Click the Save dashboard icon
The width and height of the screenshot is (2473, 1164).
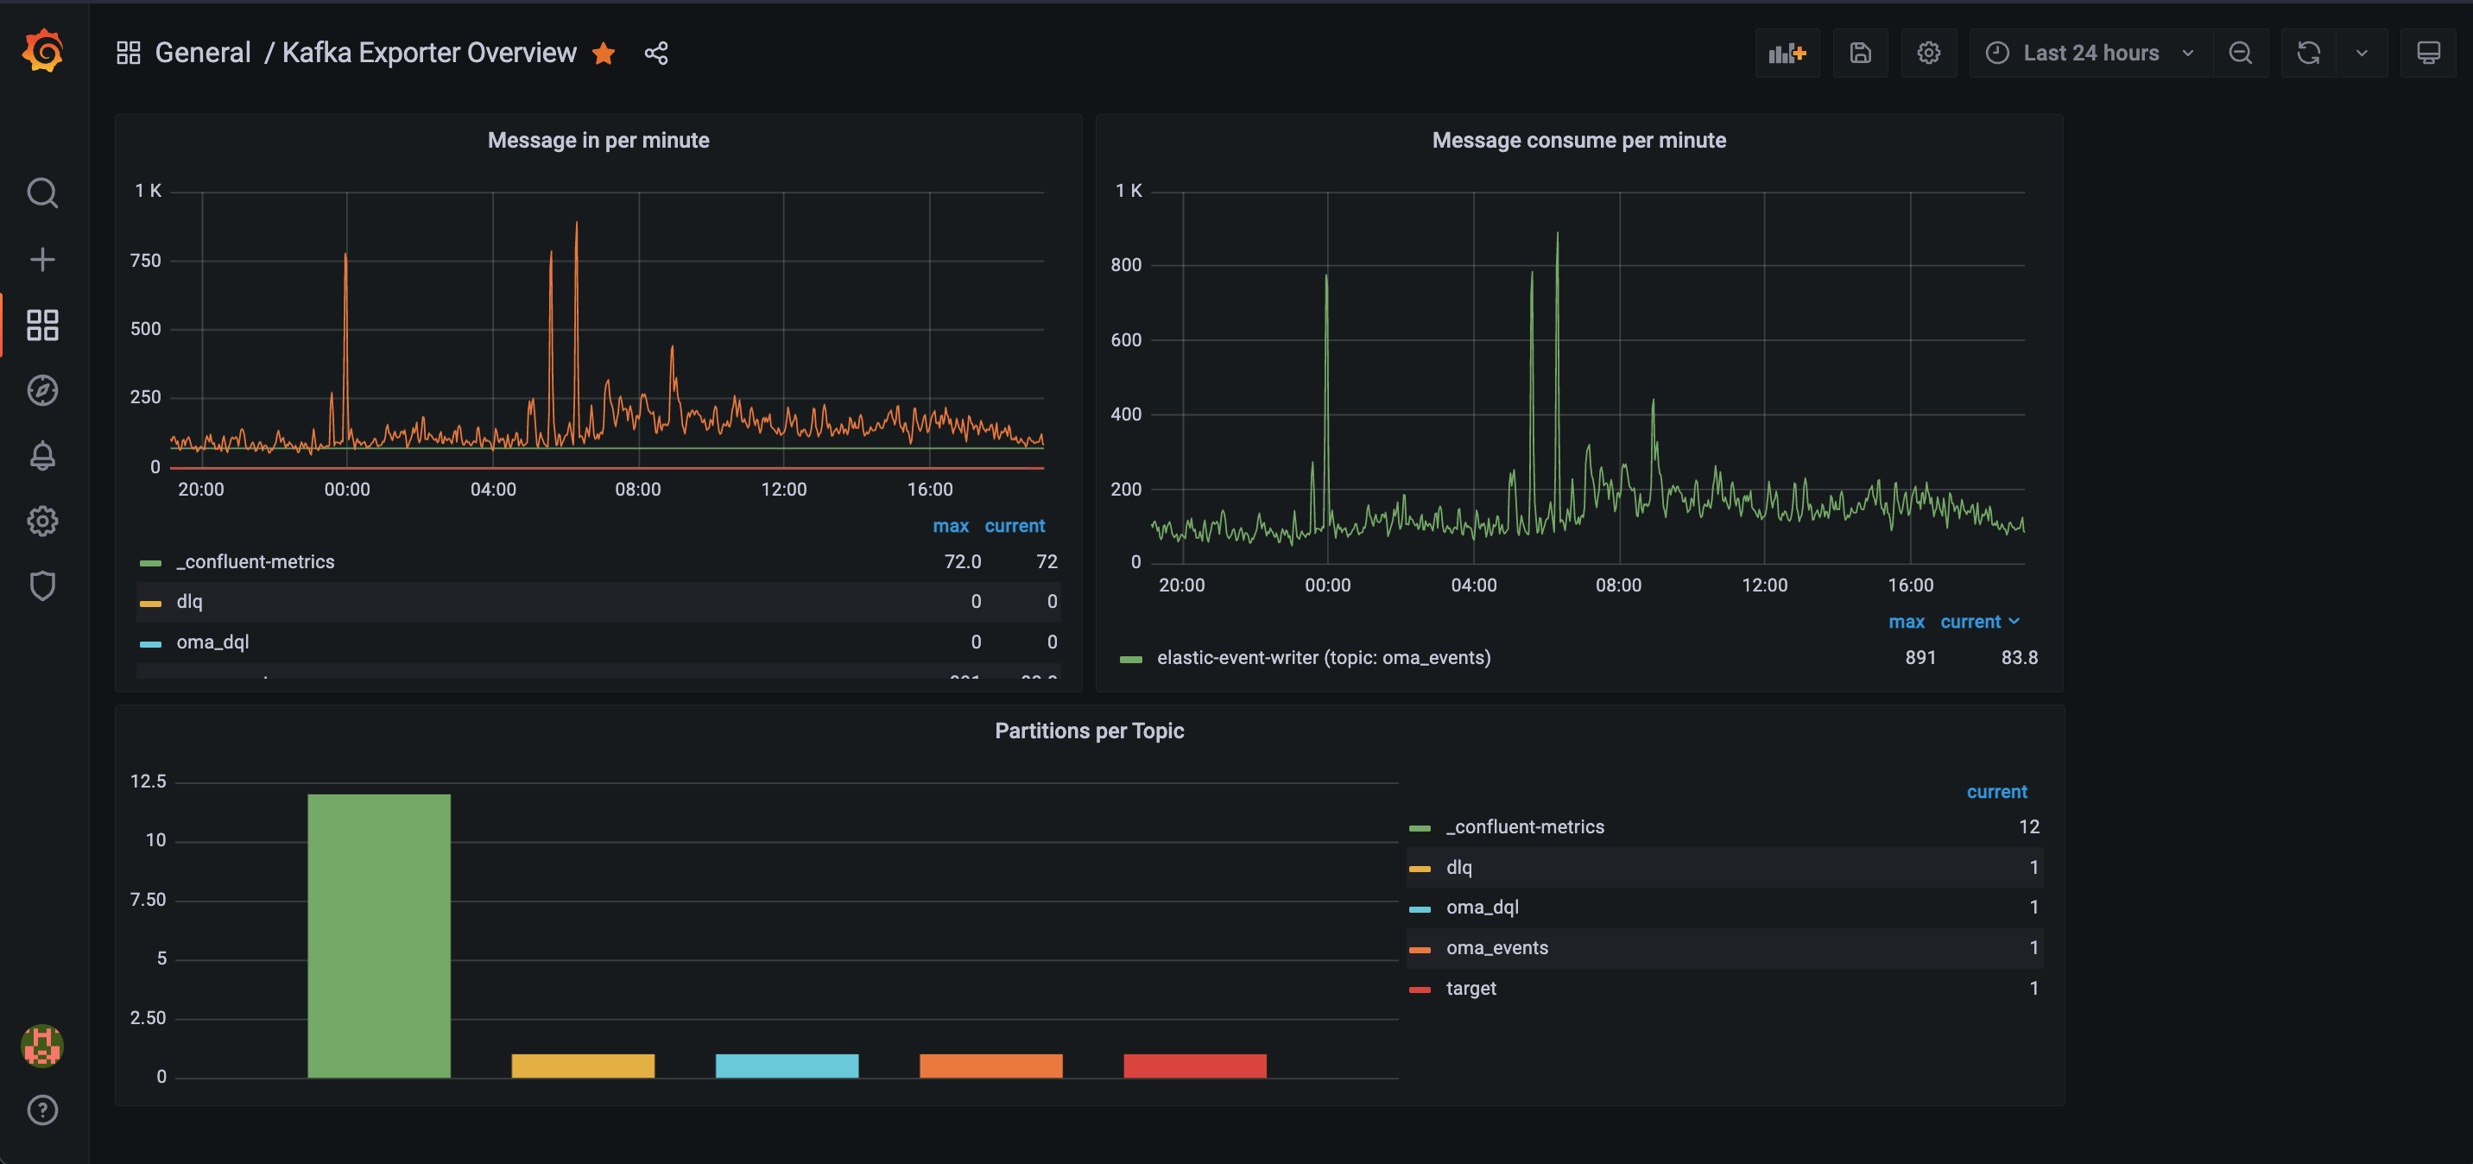pyautogui.click(x=1860, y=53)
